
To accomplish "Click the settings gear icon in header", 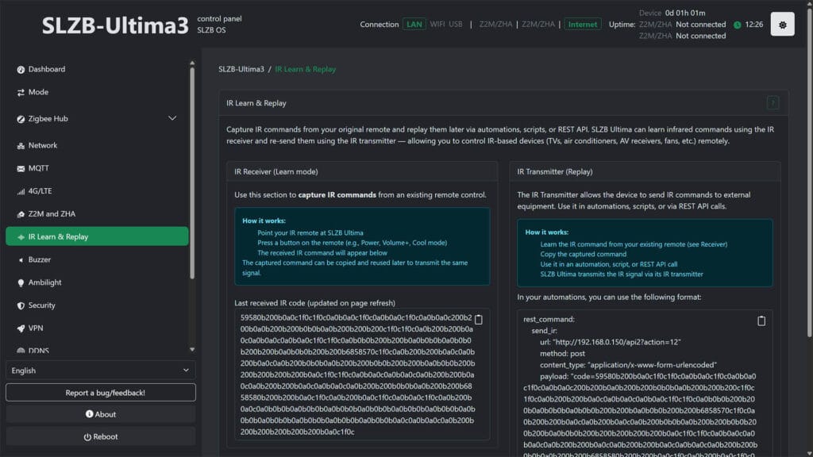I will [782, 25].
